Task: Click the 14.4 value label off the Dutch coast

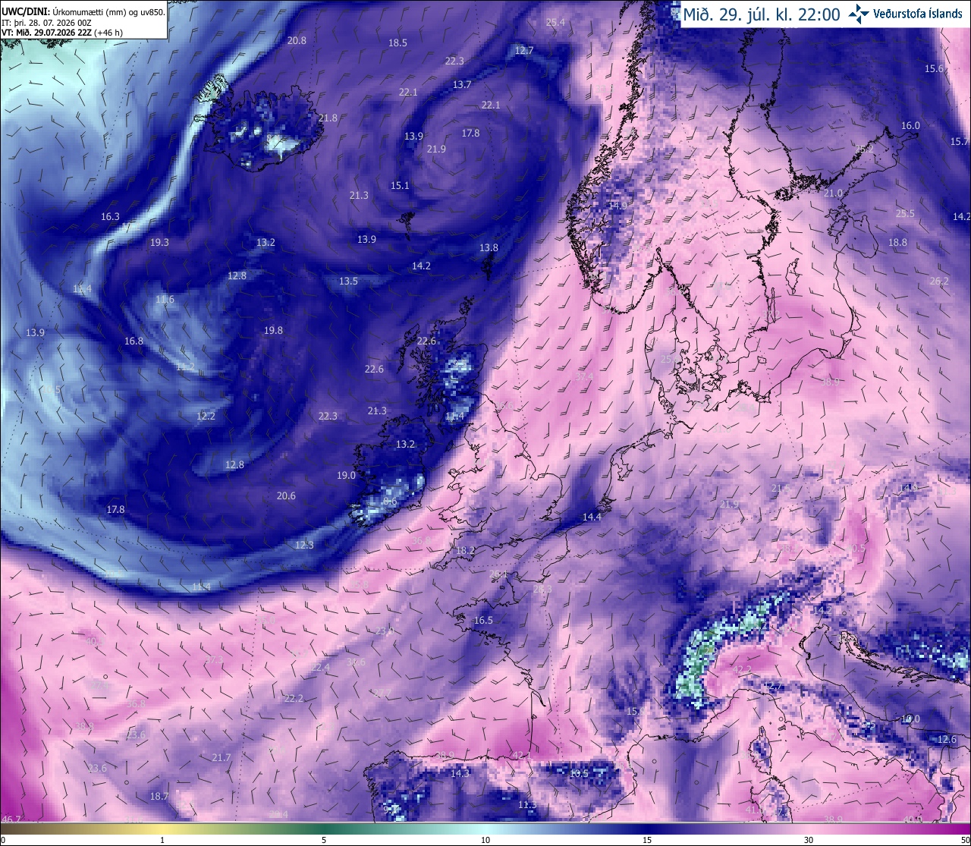Action: pos(592,517)
